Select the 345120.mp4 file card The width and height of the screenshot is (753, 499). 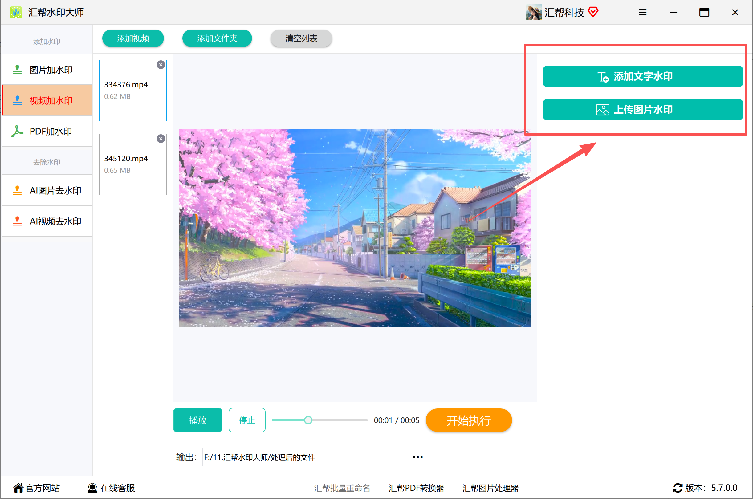[133, 164]
